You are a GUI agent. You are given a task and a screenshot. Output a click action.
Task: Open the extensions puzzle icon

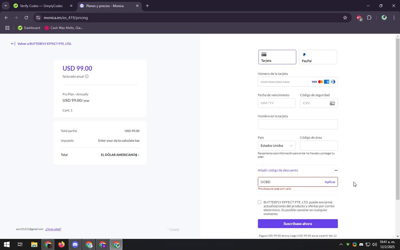coord(369,18)
